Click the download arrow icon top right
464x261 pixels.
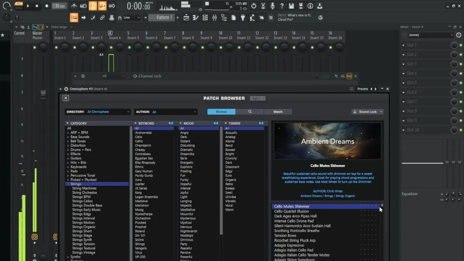coord(320,6)
